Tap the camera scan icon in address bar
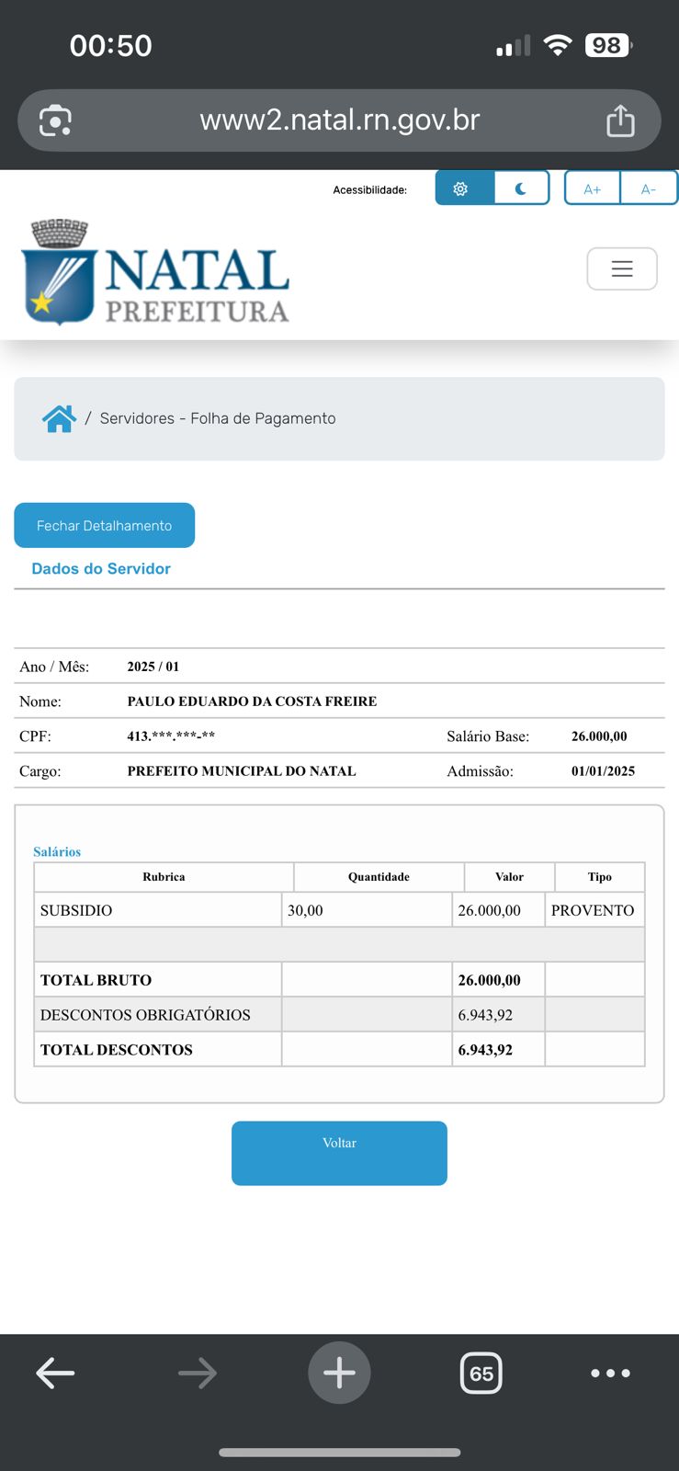679x1471 pixels. click(x=55, y=120)
